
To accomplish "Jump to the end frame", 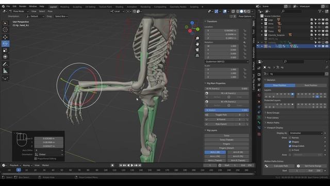I will point(140,165).
